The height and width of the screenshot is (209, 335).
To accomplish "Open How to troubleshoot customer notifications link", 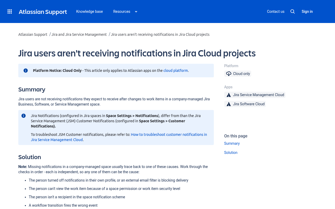I will (x=119, y=137).
